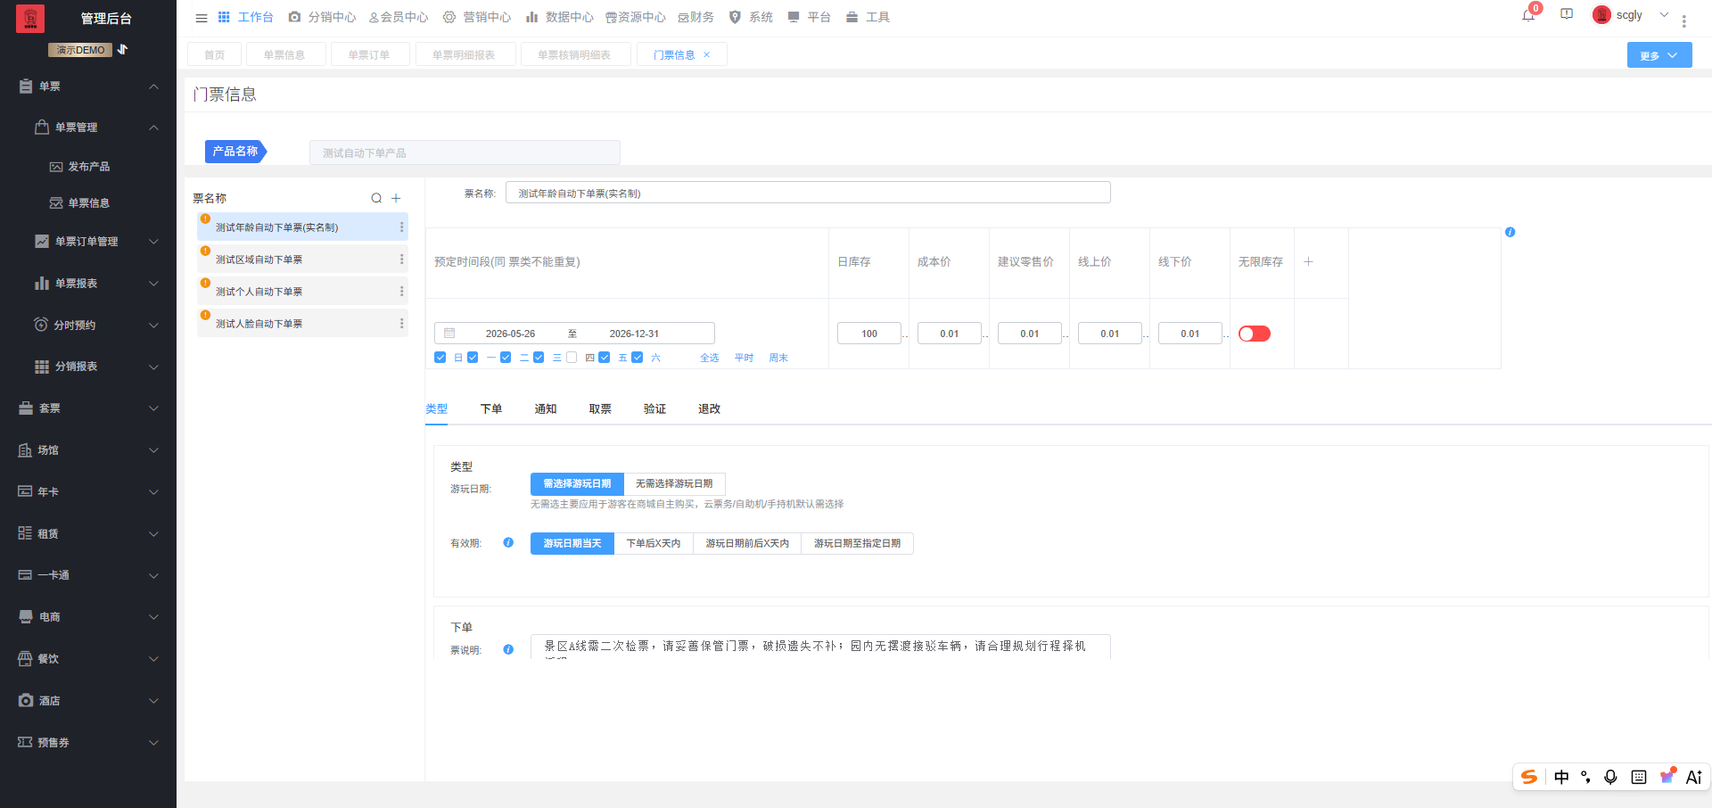This screenshot has width=1712, height=808.
Task: Toggle the 演示DEMO switch icon
Action: pos(123,49)
